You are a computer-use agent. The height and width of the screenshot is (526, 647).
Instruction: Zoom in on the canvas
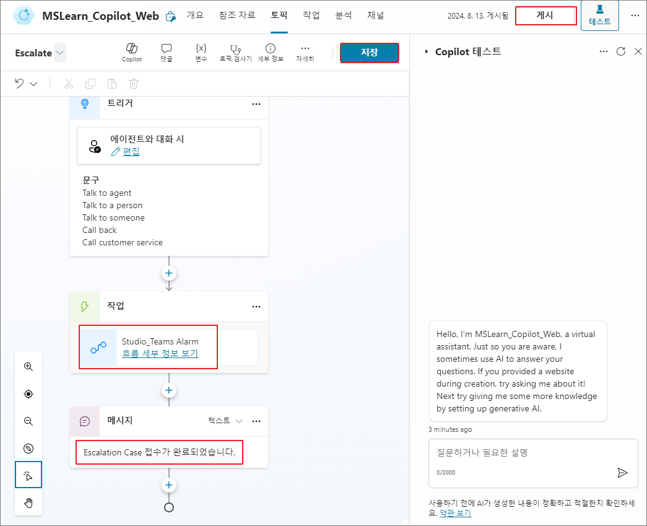(28, 367)
